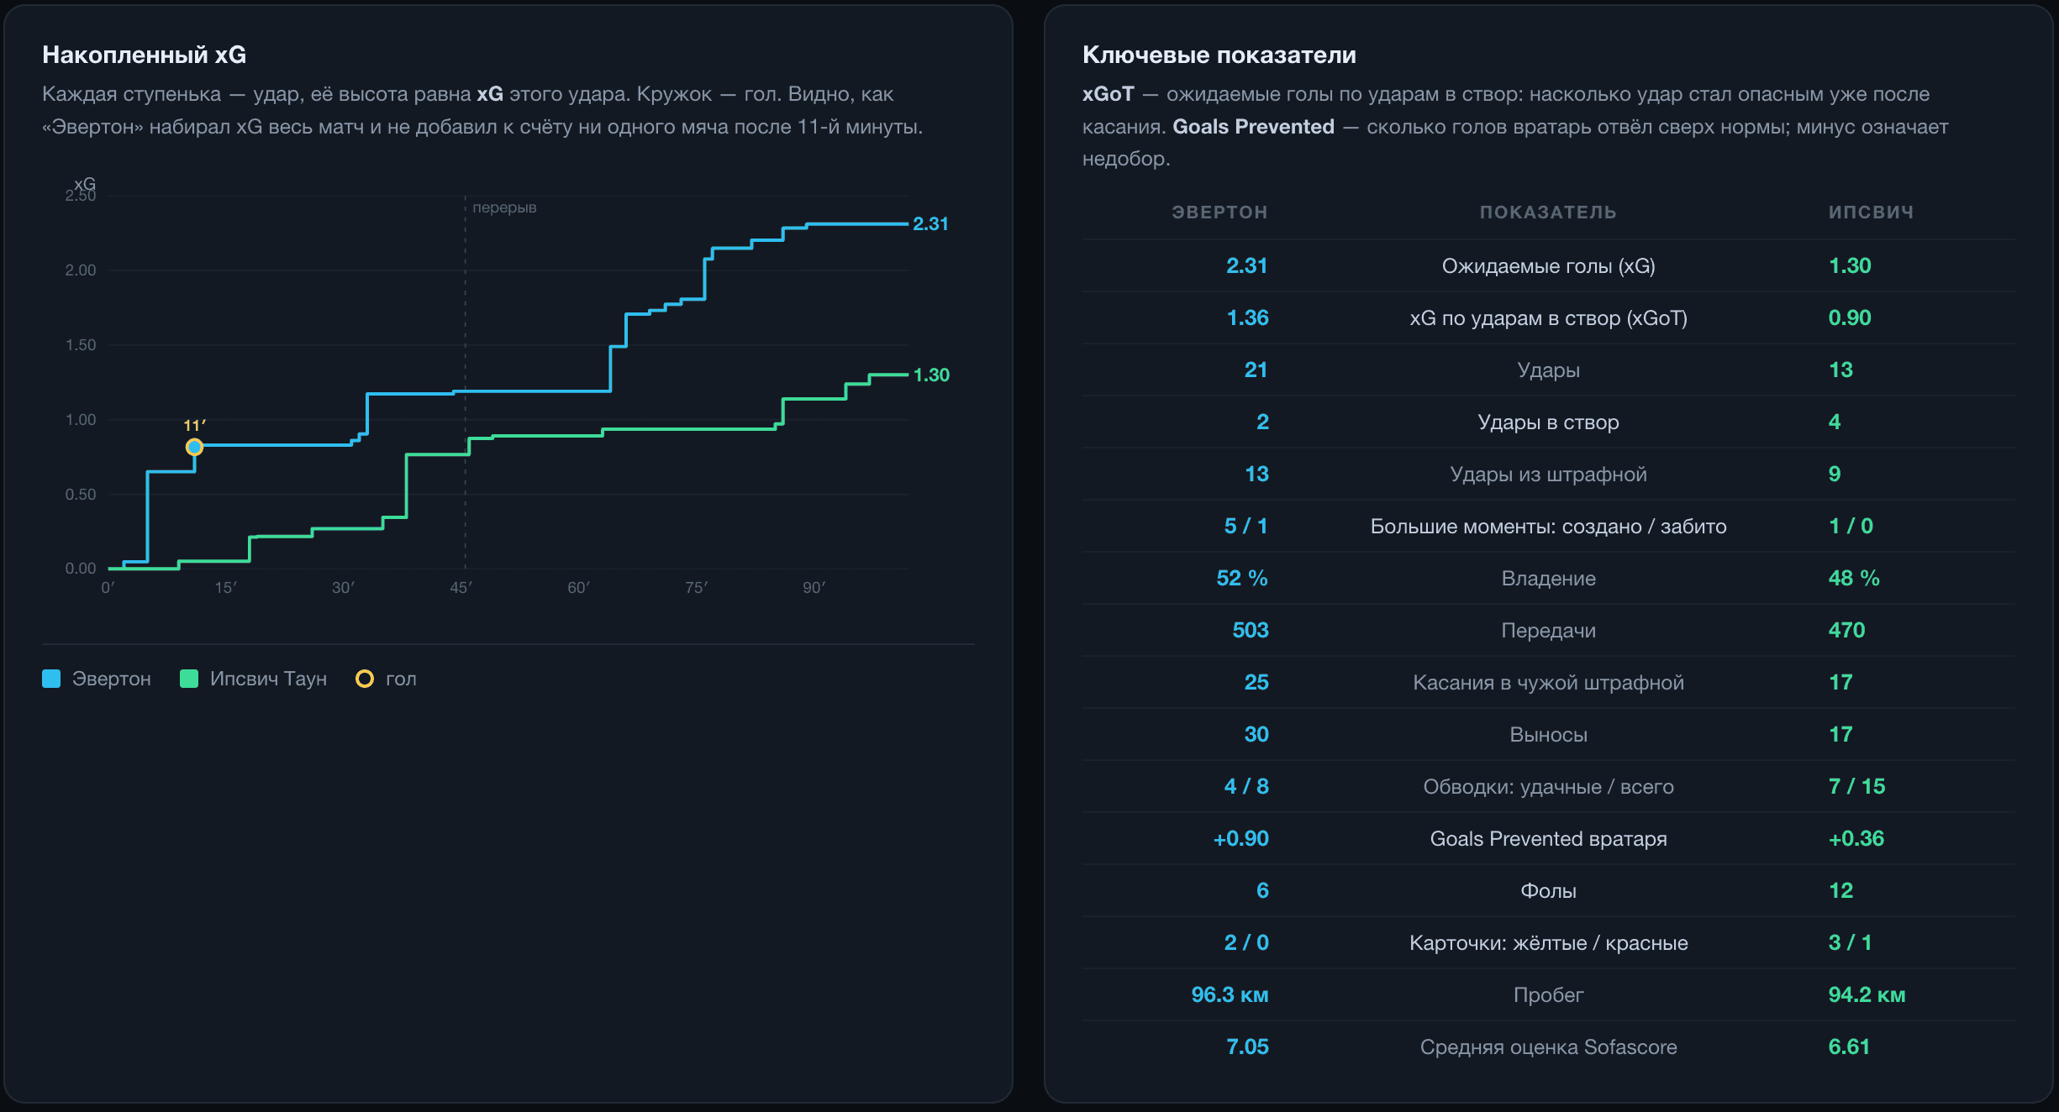
Task: Click Ipswich's 3 / 1 cards value
Action: [x=1851, y=942]
